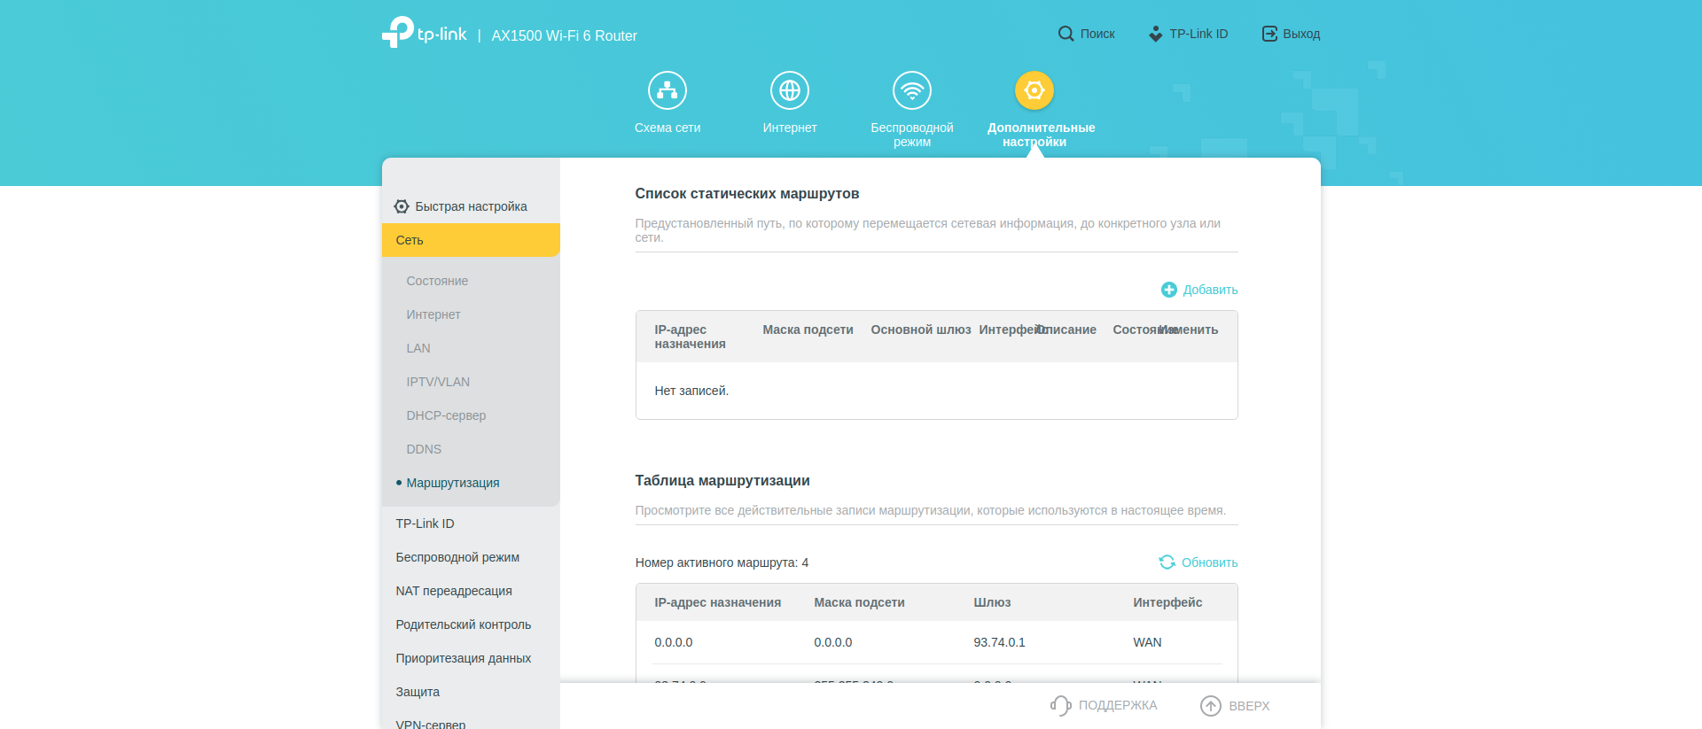Click the search (Поиск) magnifier icon

[1066, 34]
